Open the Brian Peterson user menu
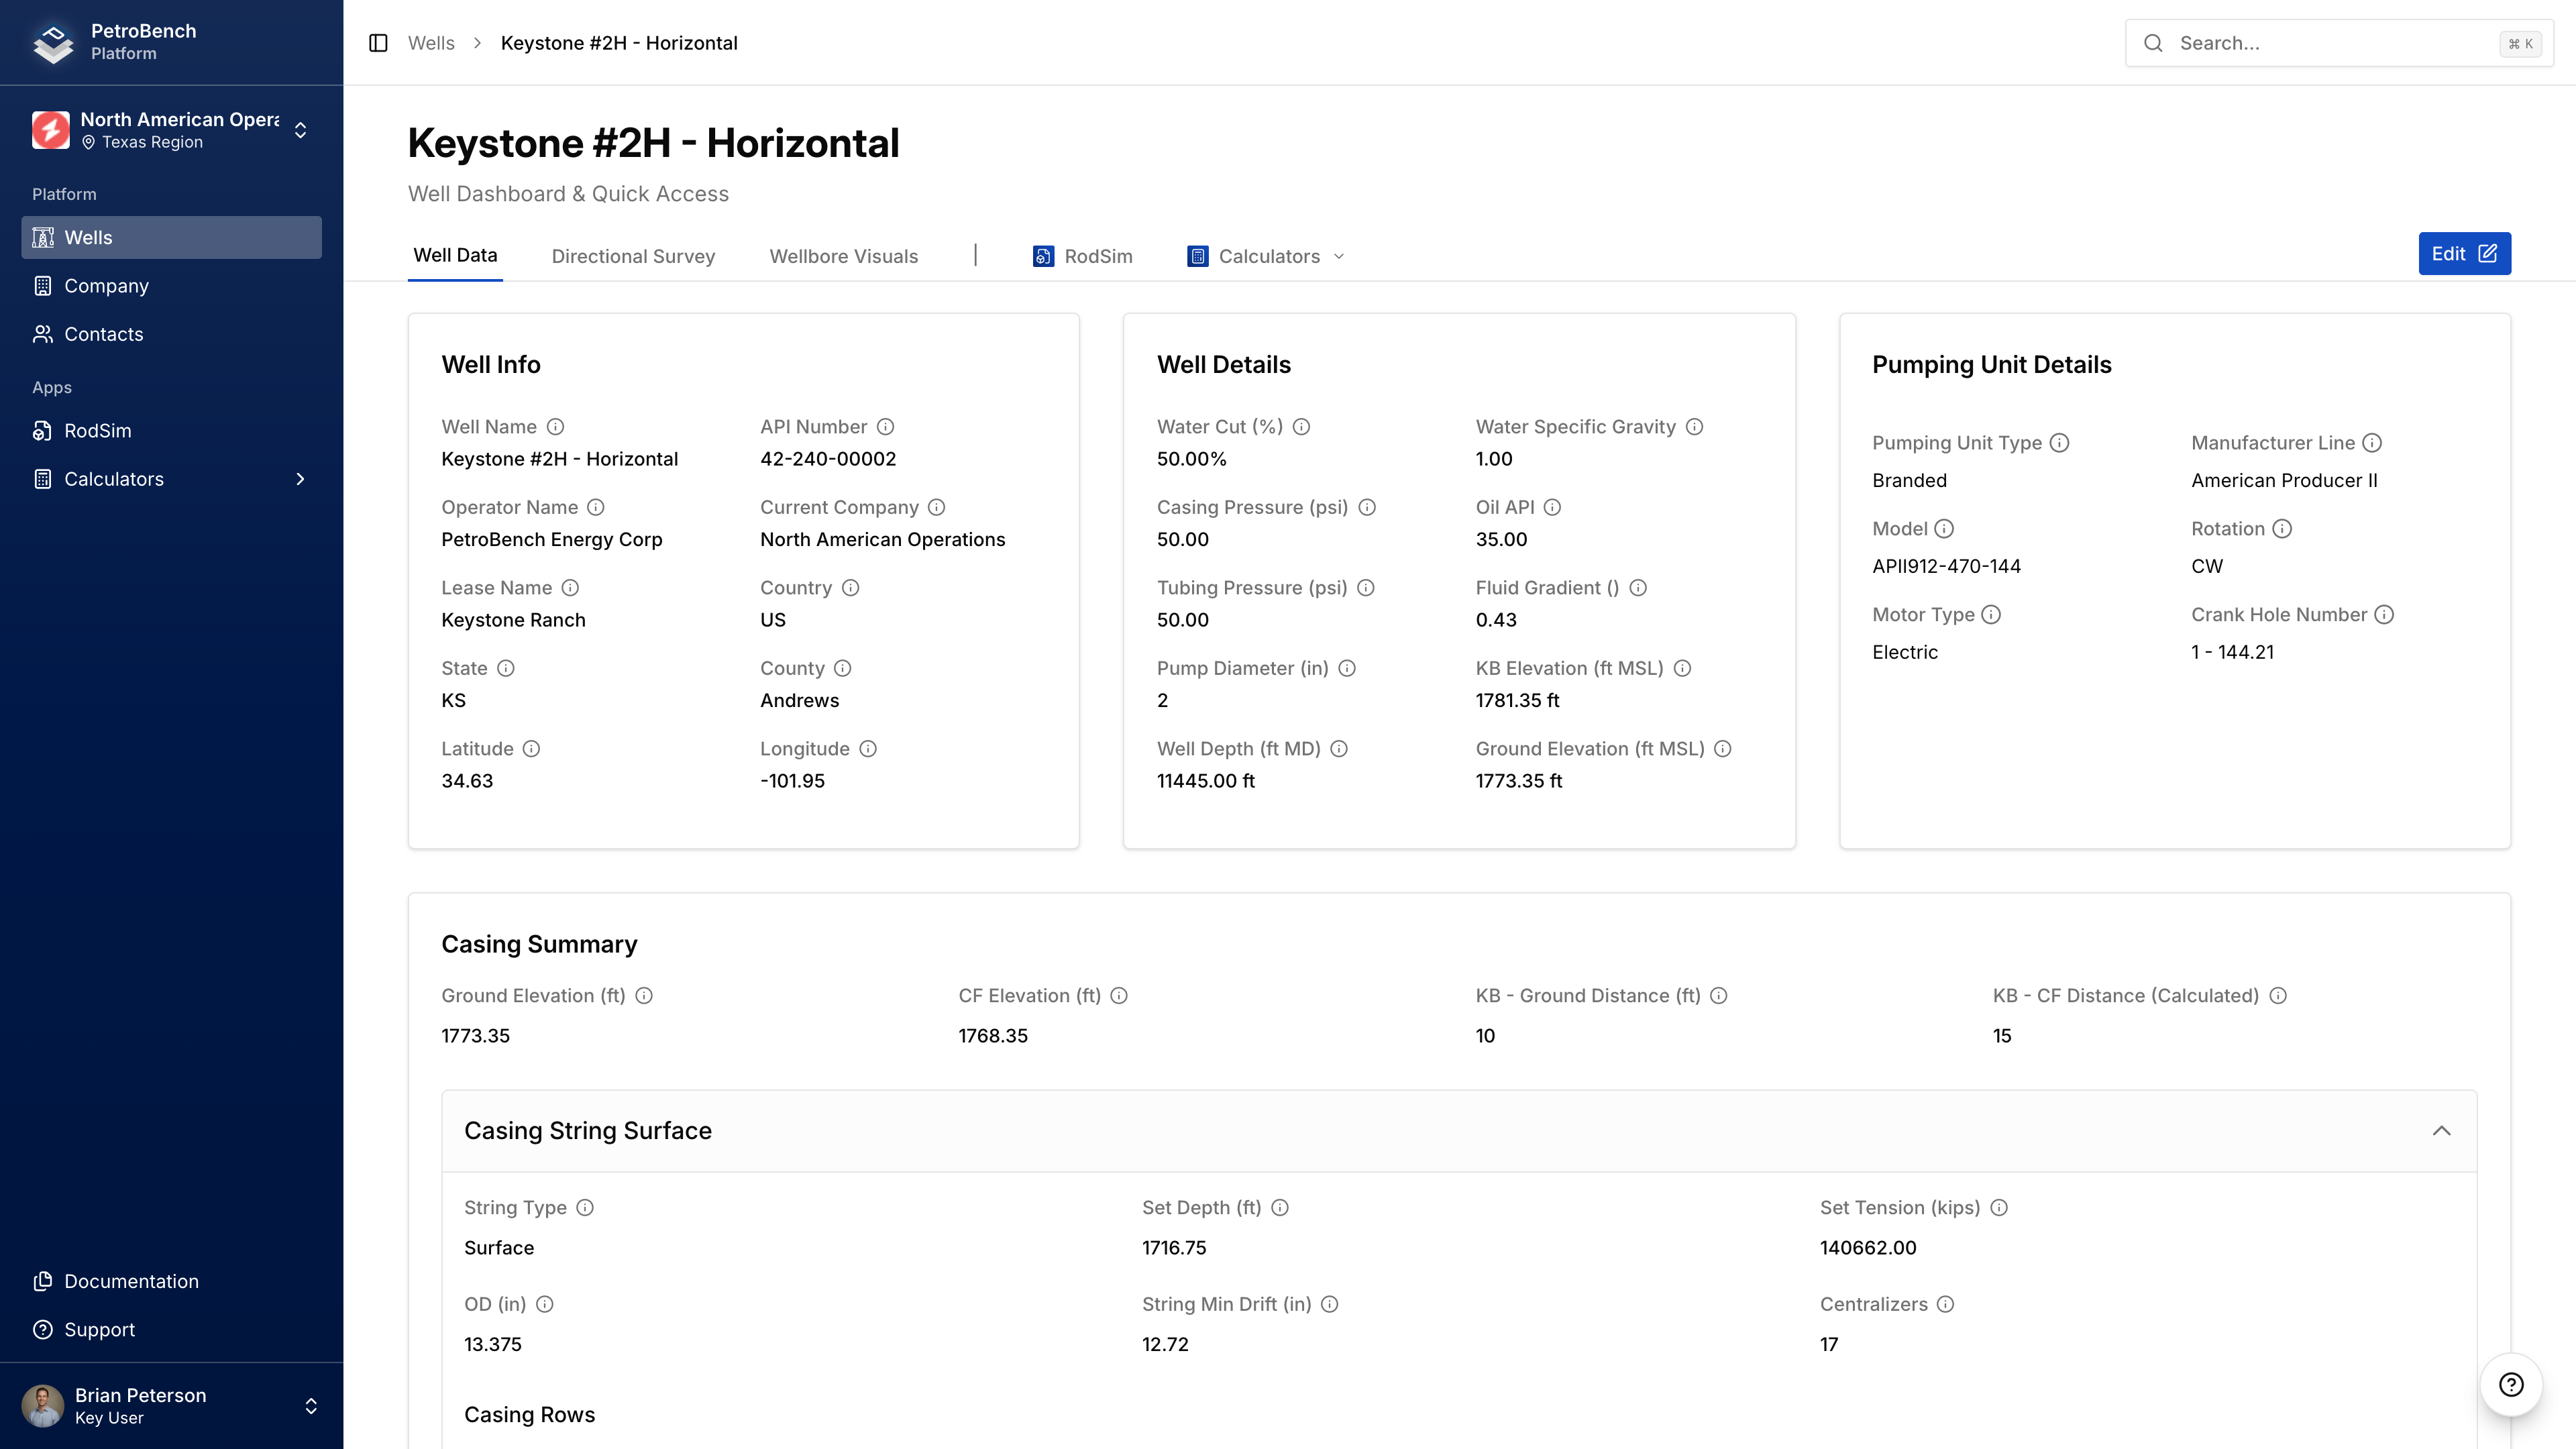This screenshot has height=1449, width=2576. tap(171, 1405)
